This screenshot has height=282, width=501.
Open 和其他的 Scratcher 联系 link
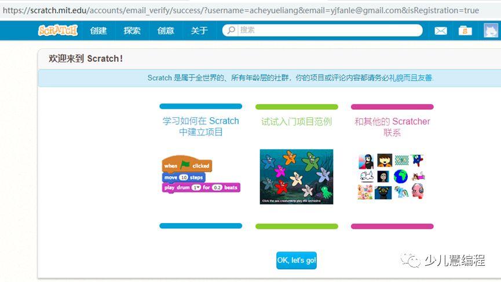tap(392, 127)
